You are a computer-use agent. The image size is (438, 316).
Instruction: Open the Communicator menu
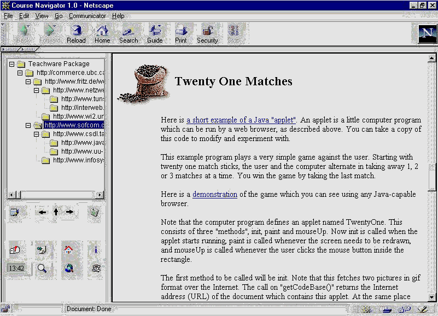(87, 16)
